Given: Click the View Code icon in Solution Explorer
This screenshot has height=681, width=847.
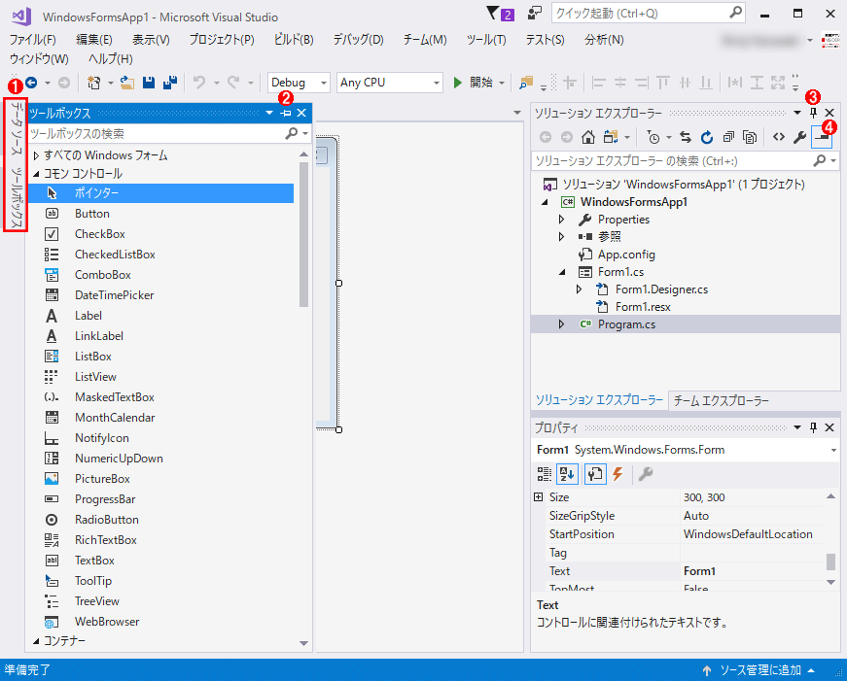Looking at the screenshot, I should tap(778, 137).
